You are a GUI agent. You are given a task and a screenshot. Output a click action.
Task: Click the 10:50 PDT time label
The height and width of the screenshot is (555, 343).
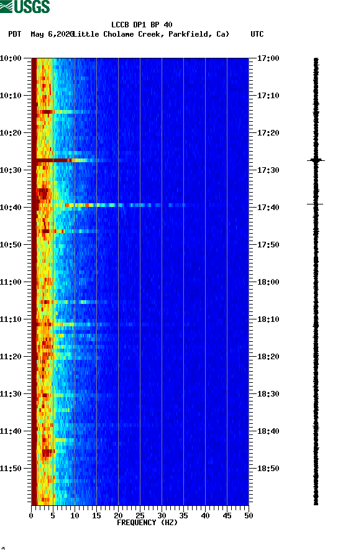pos(11,245)
